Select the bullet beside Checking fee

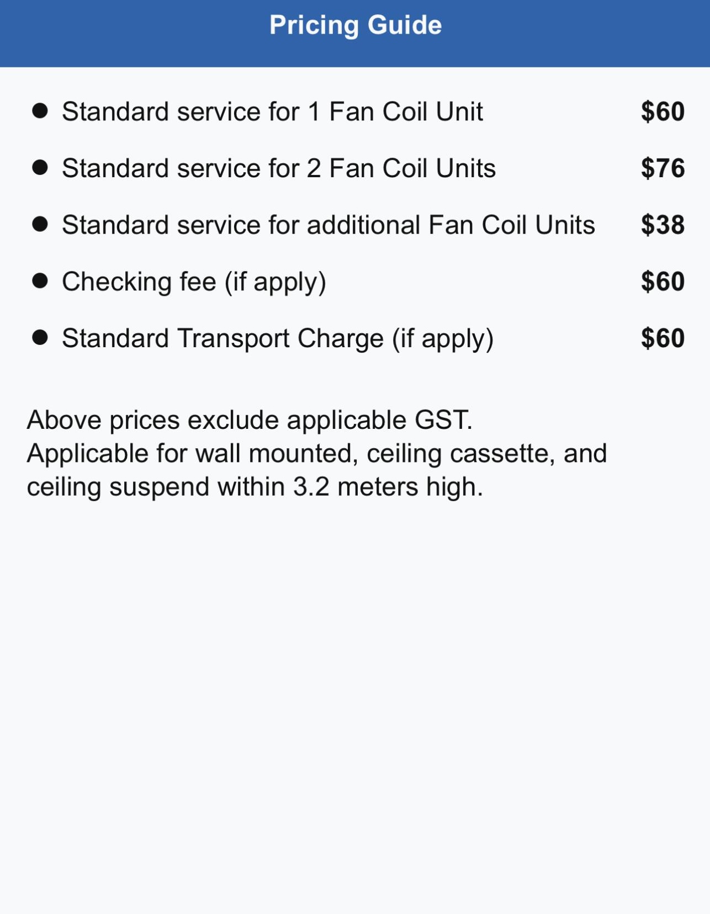click(40, 280)
